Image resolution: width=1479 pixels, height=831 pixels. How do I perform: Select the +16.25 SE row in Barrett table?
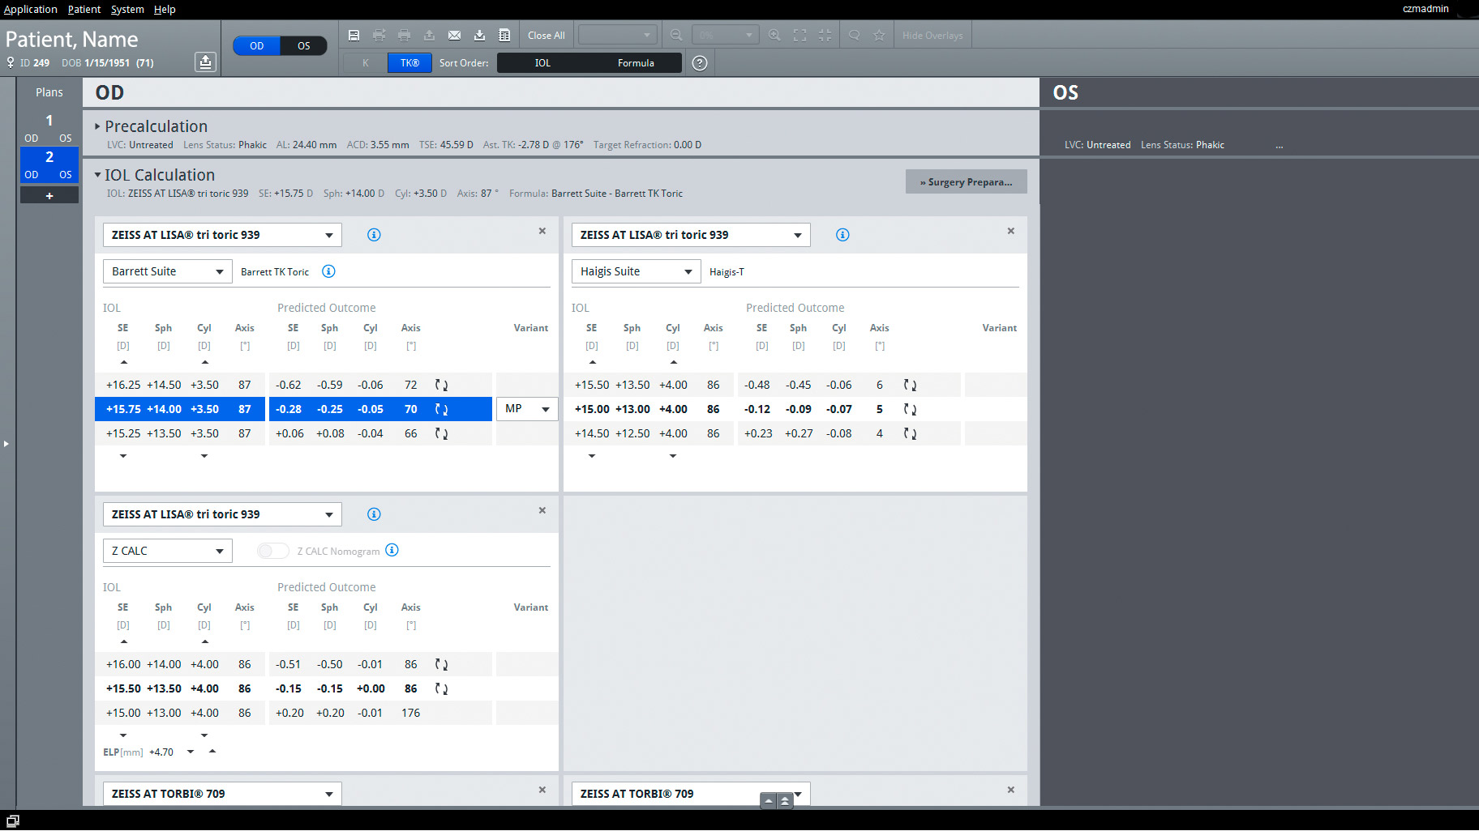point(180,385)
